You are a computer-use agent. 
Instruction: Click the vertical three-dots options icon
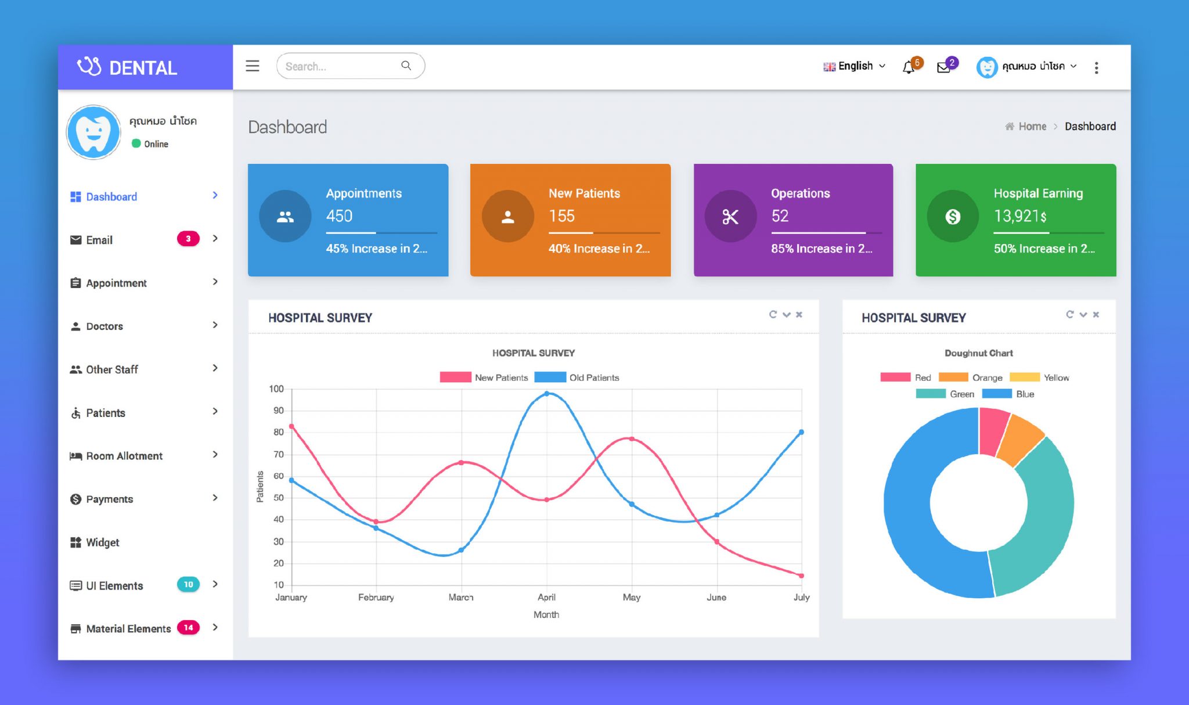pyautogui.click(x=1096, y=67)
